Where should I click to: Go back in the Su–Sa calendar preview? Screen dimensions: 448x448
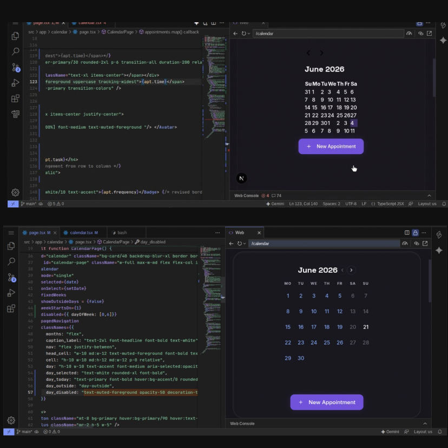point(235,34)
